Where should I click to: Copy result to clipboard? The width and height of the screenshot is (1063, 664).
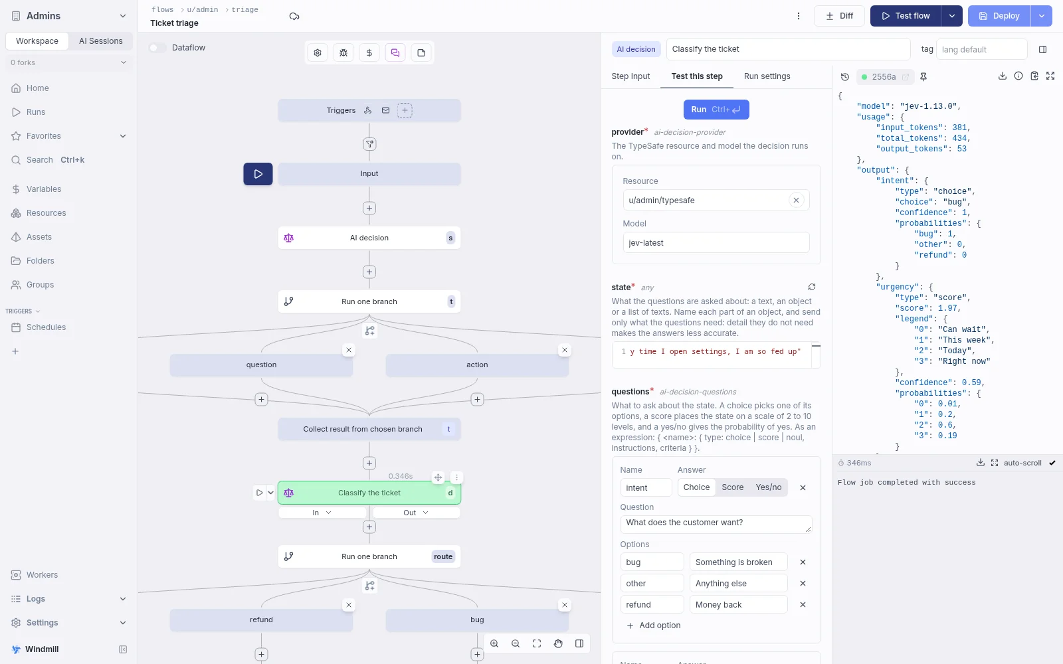1034,76
